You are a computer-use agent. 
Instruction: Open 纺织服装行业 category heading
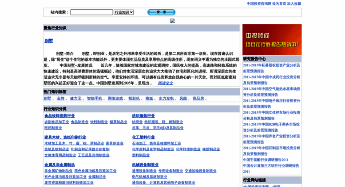(143, 116)
